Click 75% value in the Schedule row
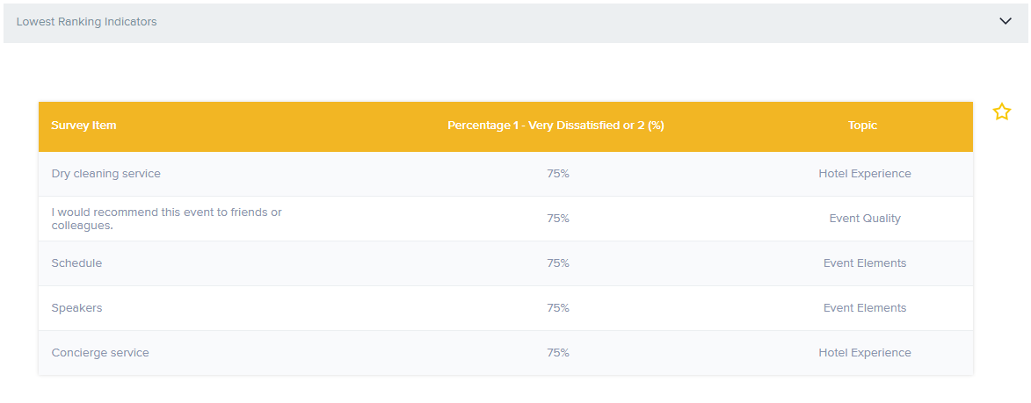Image resolution: width=1031 pixels, height=403 pixels. click(557, 263)
